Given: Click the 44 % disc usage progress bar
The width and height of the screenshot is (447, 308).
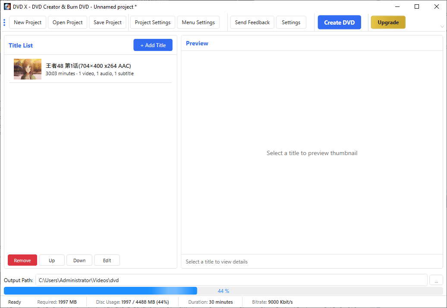Looking at the screenshot, I should (x=223, y=291).
